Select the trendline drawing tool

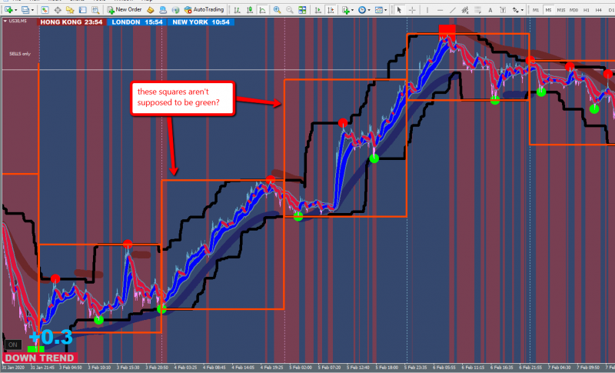(453, 10)
